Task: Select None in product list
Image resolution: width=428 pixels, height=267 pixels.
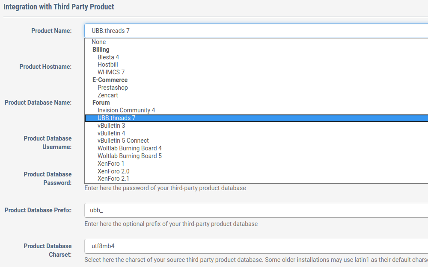Action: (256, 42)
